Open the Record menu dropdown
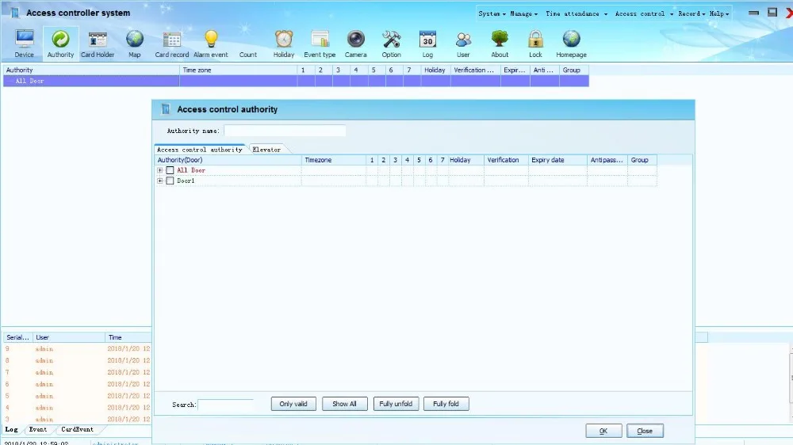The image size is (793, 445). pyautogui.click(x=691, y=13)
